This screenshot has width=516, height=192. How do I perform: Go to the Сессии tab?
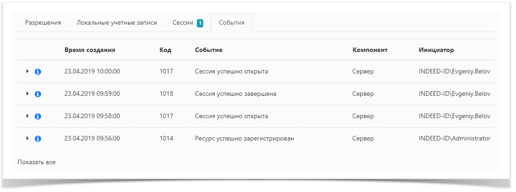(x=183, y=23)
